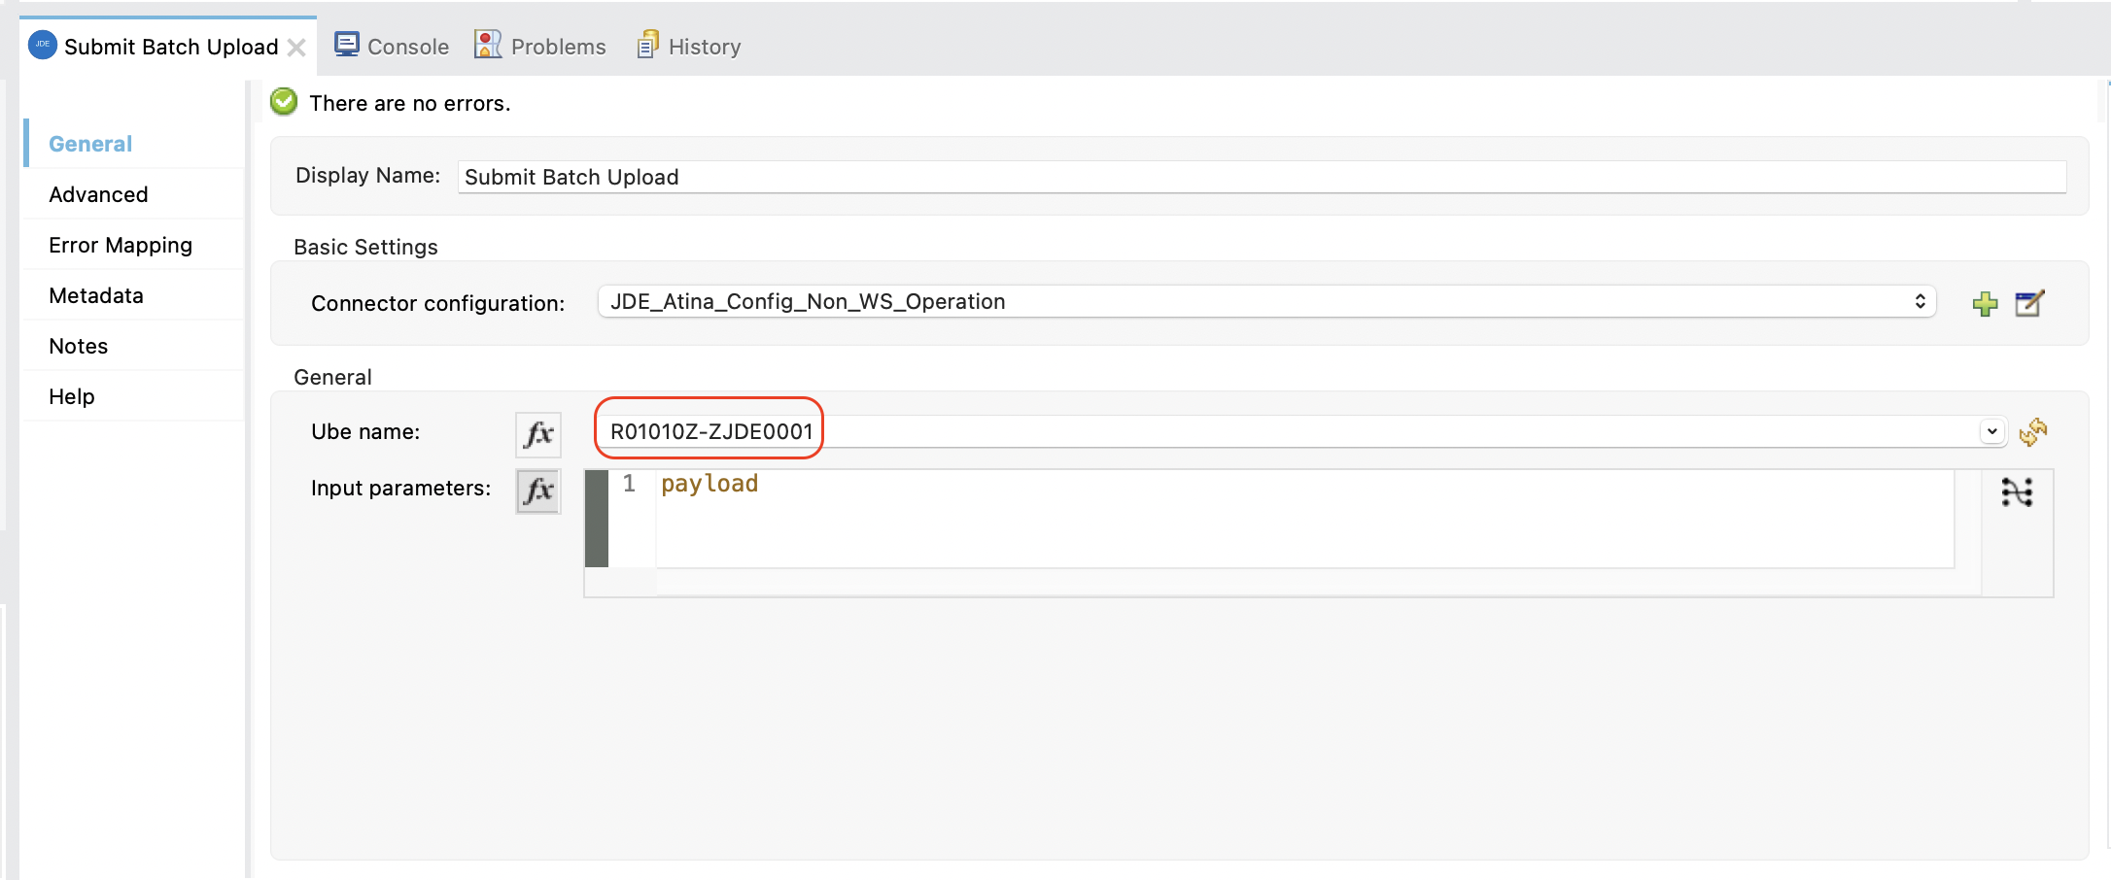
Task: Expand the Ube name dropdown arrow
Action: click(x=1991, y=431)
